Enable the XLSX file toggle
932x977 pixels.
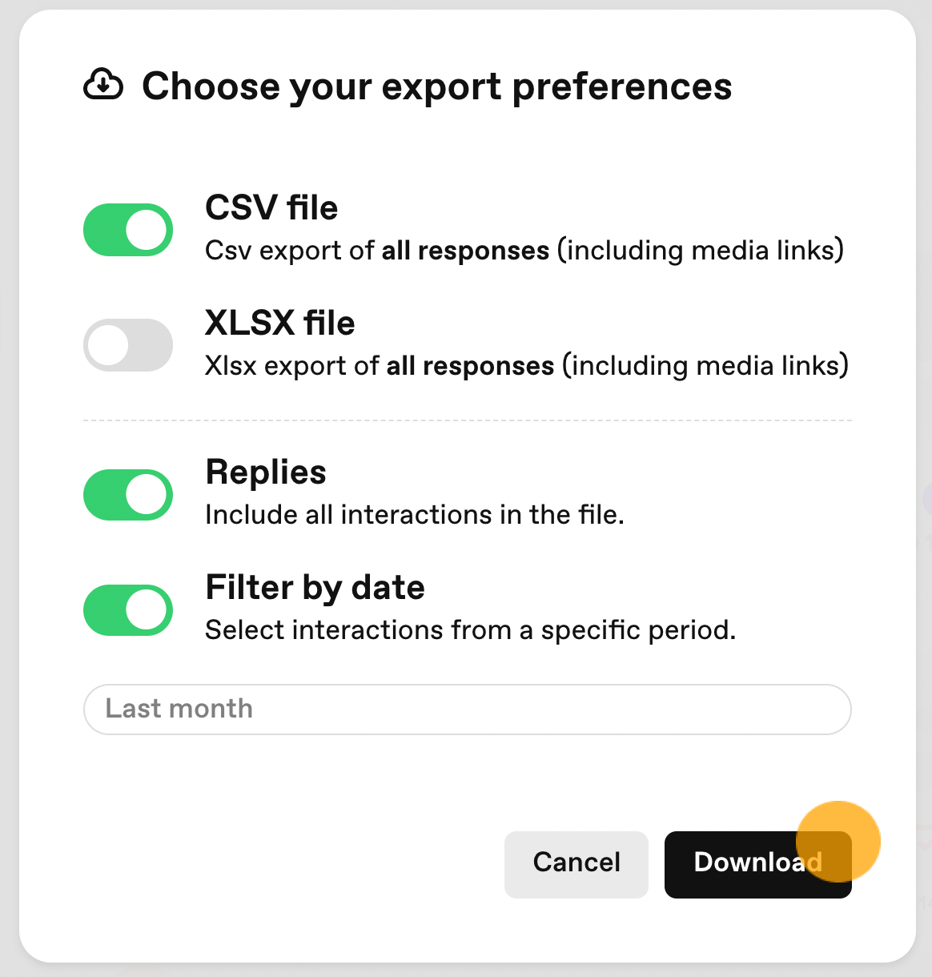pos(128,345)
